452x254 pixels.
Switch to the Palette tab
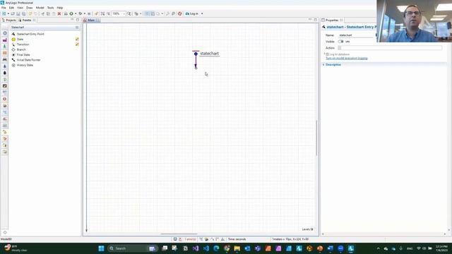click(27, 20)
